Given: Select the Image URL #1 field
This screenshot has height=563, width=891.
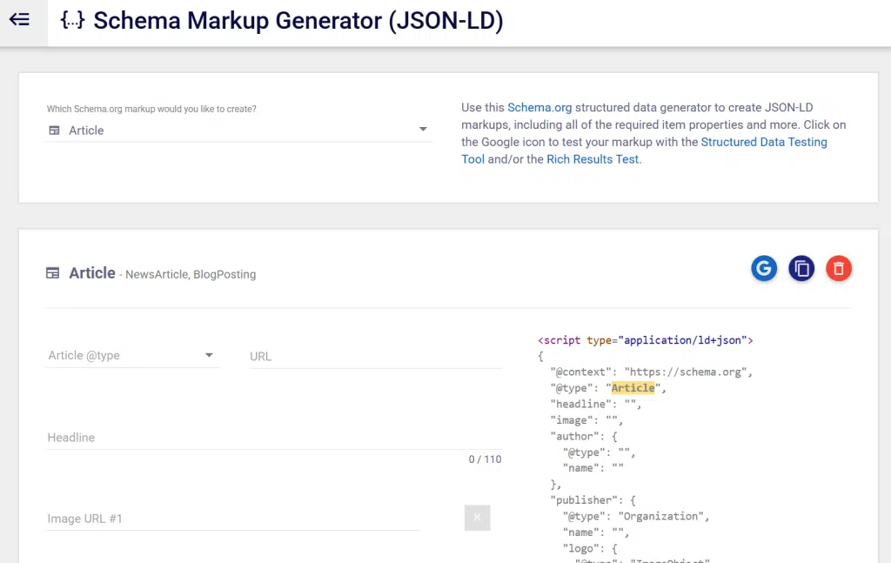Looking at the screenshot, I should pos(232,519).
